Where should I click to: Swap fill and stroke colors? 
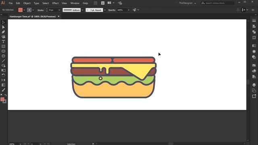point(5,95)
